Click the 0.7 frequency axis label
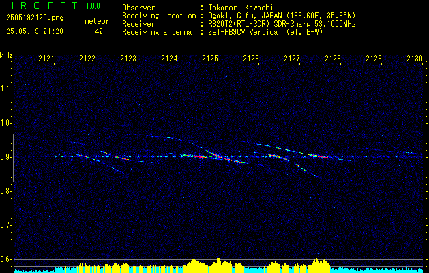The image size is (429, 273). coord(5,225)
